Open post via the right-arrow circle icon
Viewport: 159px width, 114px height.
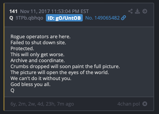tap(145, 11)
